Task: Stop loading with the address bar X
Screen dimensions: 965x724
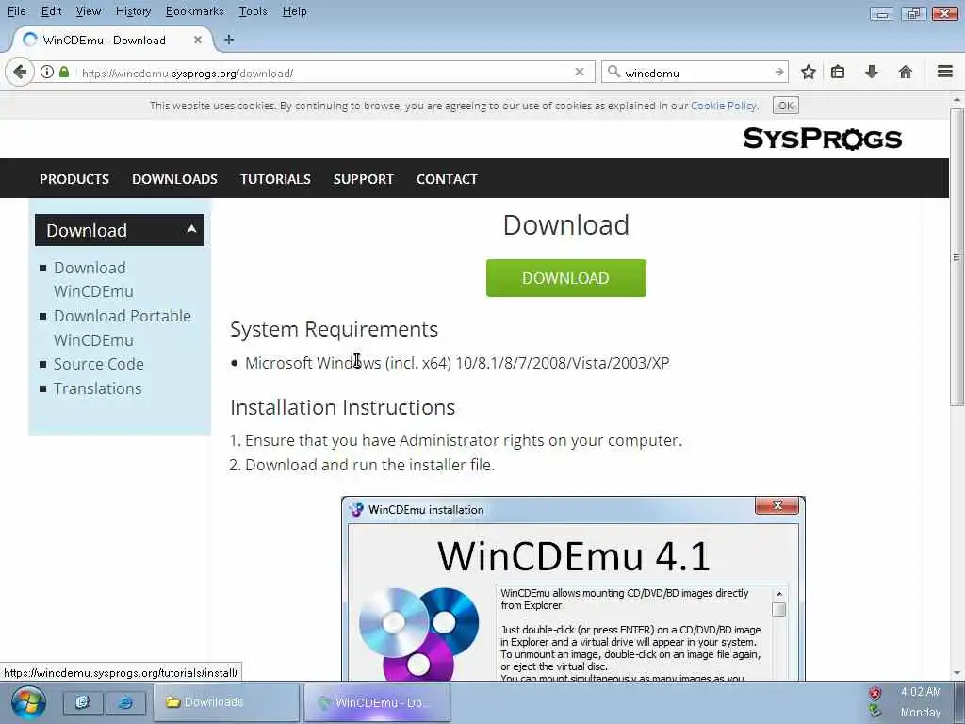Action: pyautogui.click(x=580, y=72)
